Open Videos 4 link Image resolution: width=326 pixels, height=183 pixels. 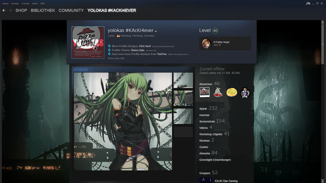[206, 127]
